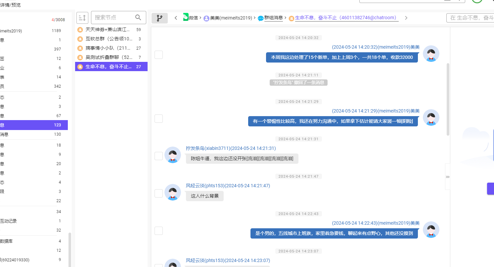Viewport: 494px width, 267px height.
Task: Select the highlighted sidebar row with 123
Action: 34,125
